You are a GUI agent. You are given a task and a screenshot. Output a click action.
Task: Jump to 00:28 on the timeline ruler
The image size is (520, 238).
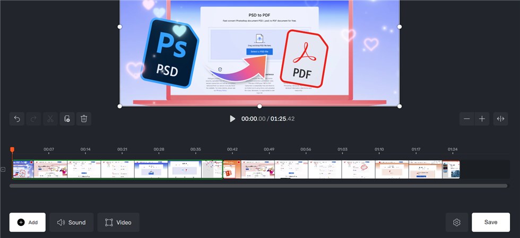[159, 149]
